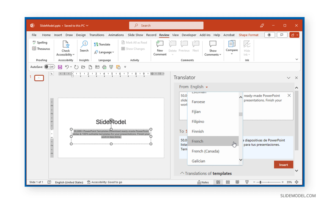Click the pen/coming soon icon in title bar

(262, 25)
